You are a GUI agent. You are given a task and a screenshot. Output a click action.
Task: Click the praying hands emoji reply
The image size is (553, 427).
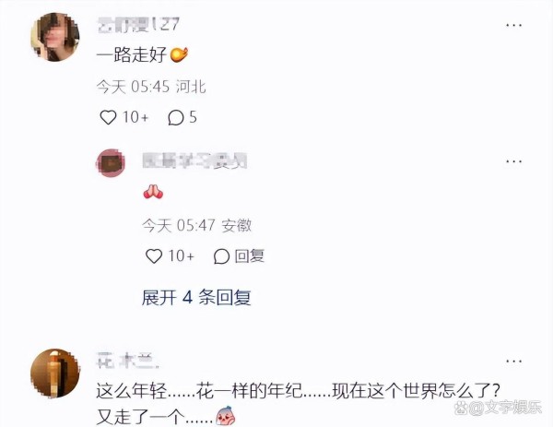[153, 192]
